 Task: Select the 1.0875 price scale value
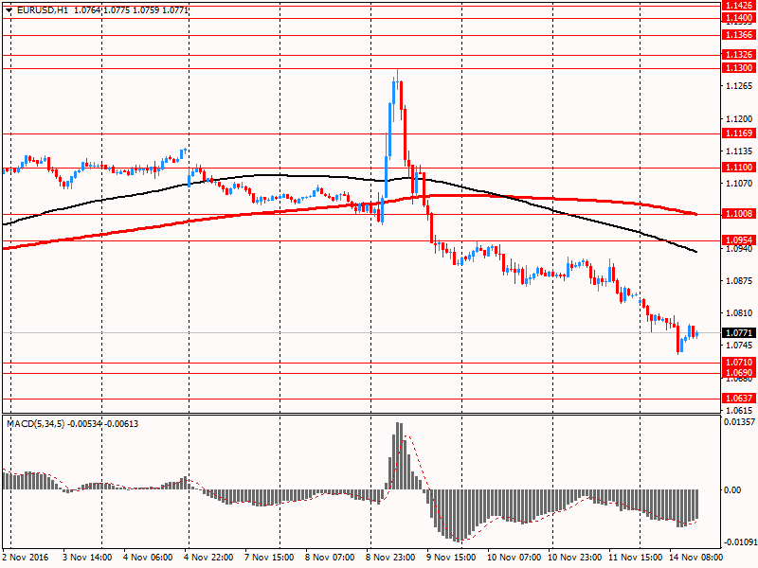coord(739,280)
